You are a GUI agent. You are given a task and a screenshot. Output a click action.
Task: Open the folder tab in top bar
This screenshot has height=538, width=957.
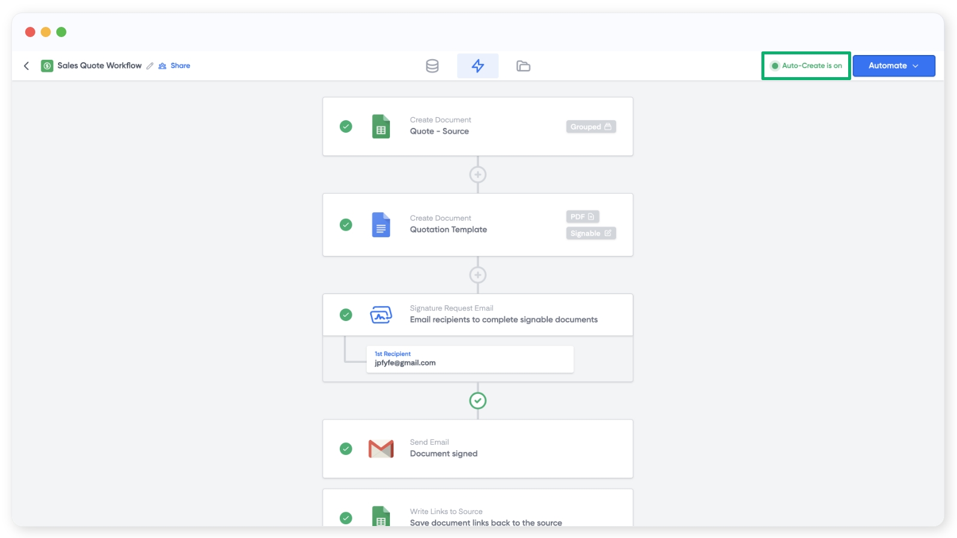tap(523, 66)
